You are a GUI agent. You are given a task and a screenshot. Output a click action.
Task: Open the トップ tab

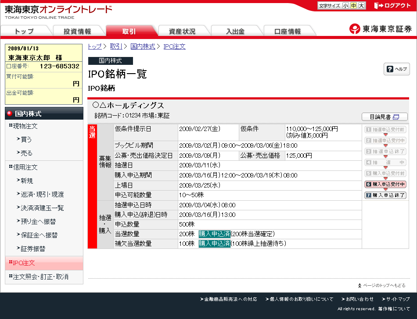(25, 31)
